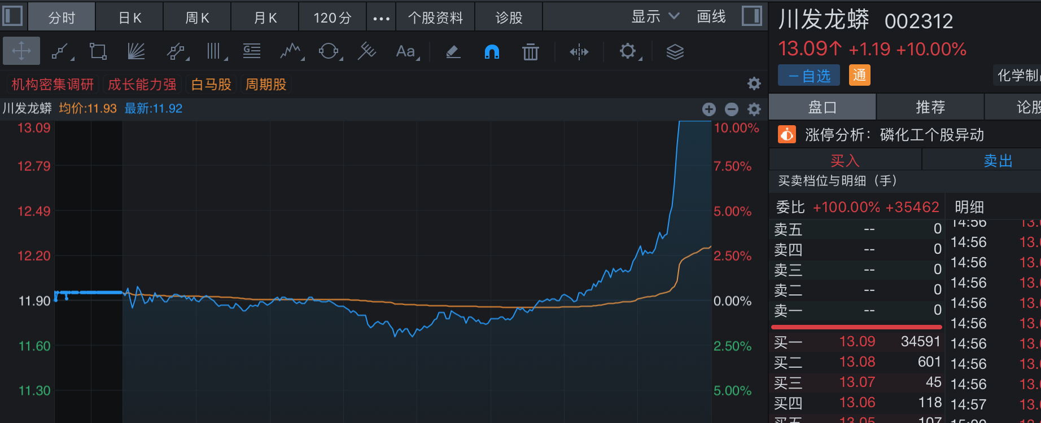The height and width of the screenshot is (423, 1041).
Task: Click the plus icon to zoom chart
Action: click(x=709, y=109)
